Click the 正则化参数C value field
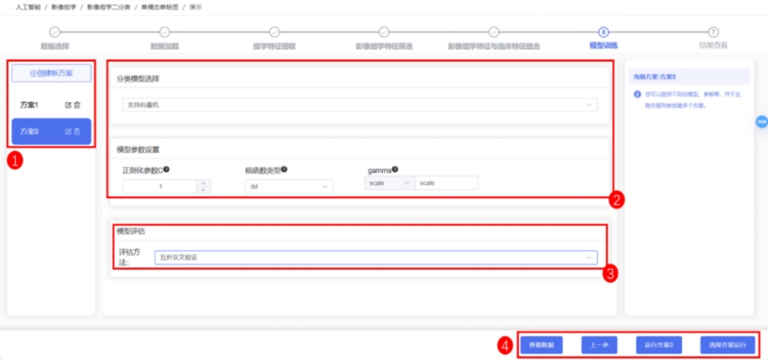The width and height of the screenshot is (768, 363). [x=160, y=186]
